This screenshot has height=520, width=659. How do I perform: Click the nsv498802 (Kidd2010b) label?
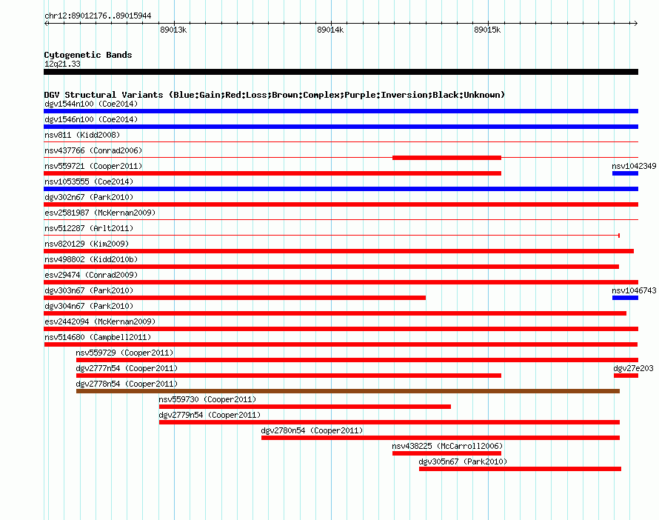(91, 259)
